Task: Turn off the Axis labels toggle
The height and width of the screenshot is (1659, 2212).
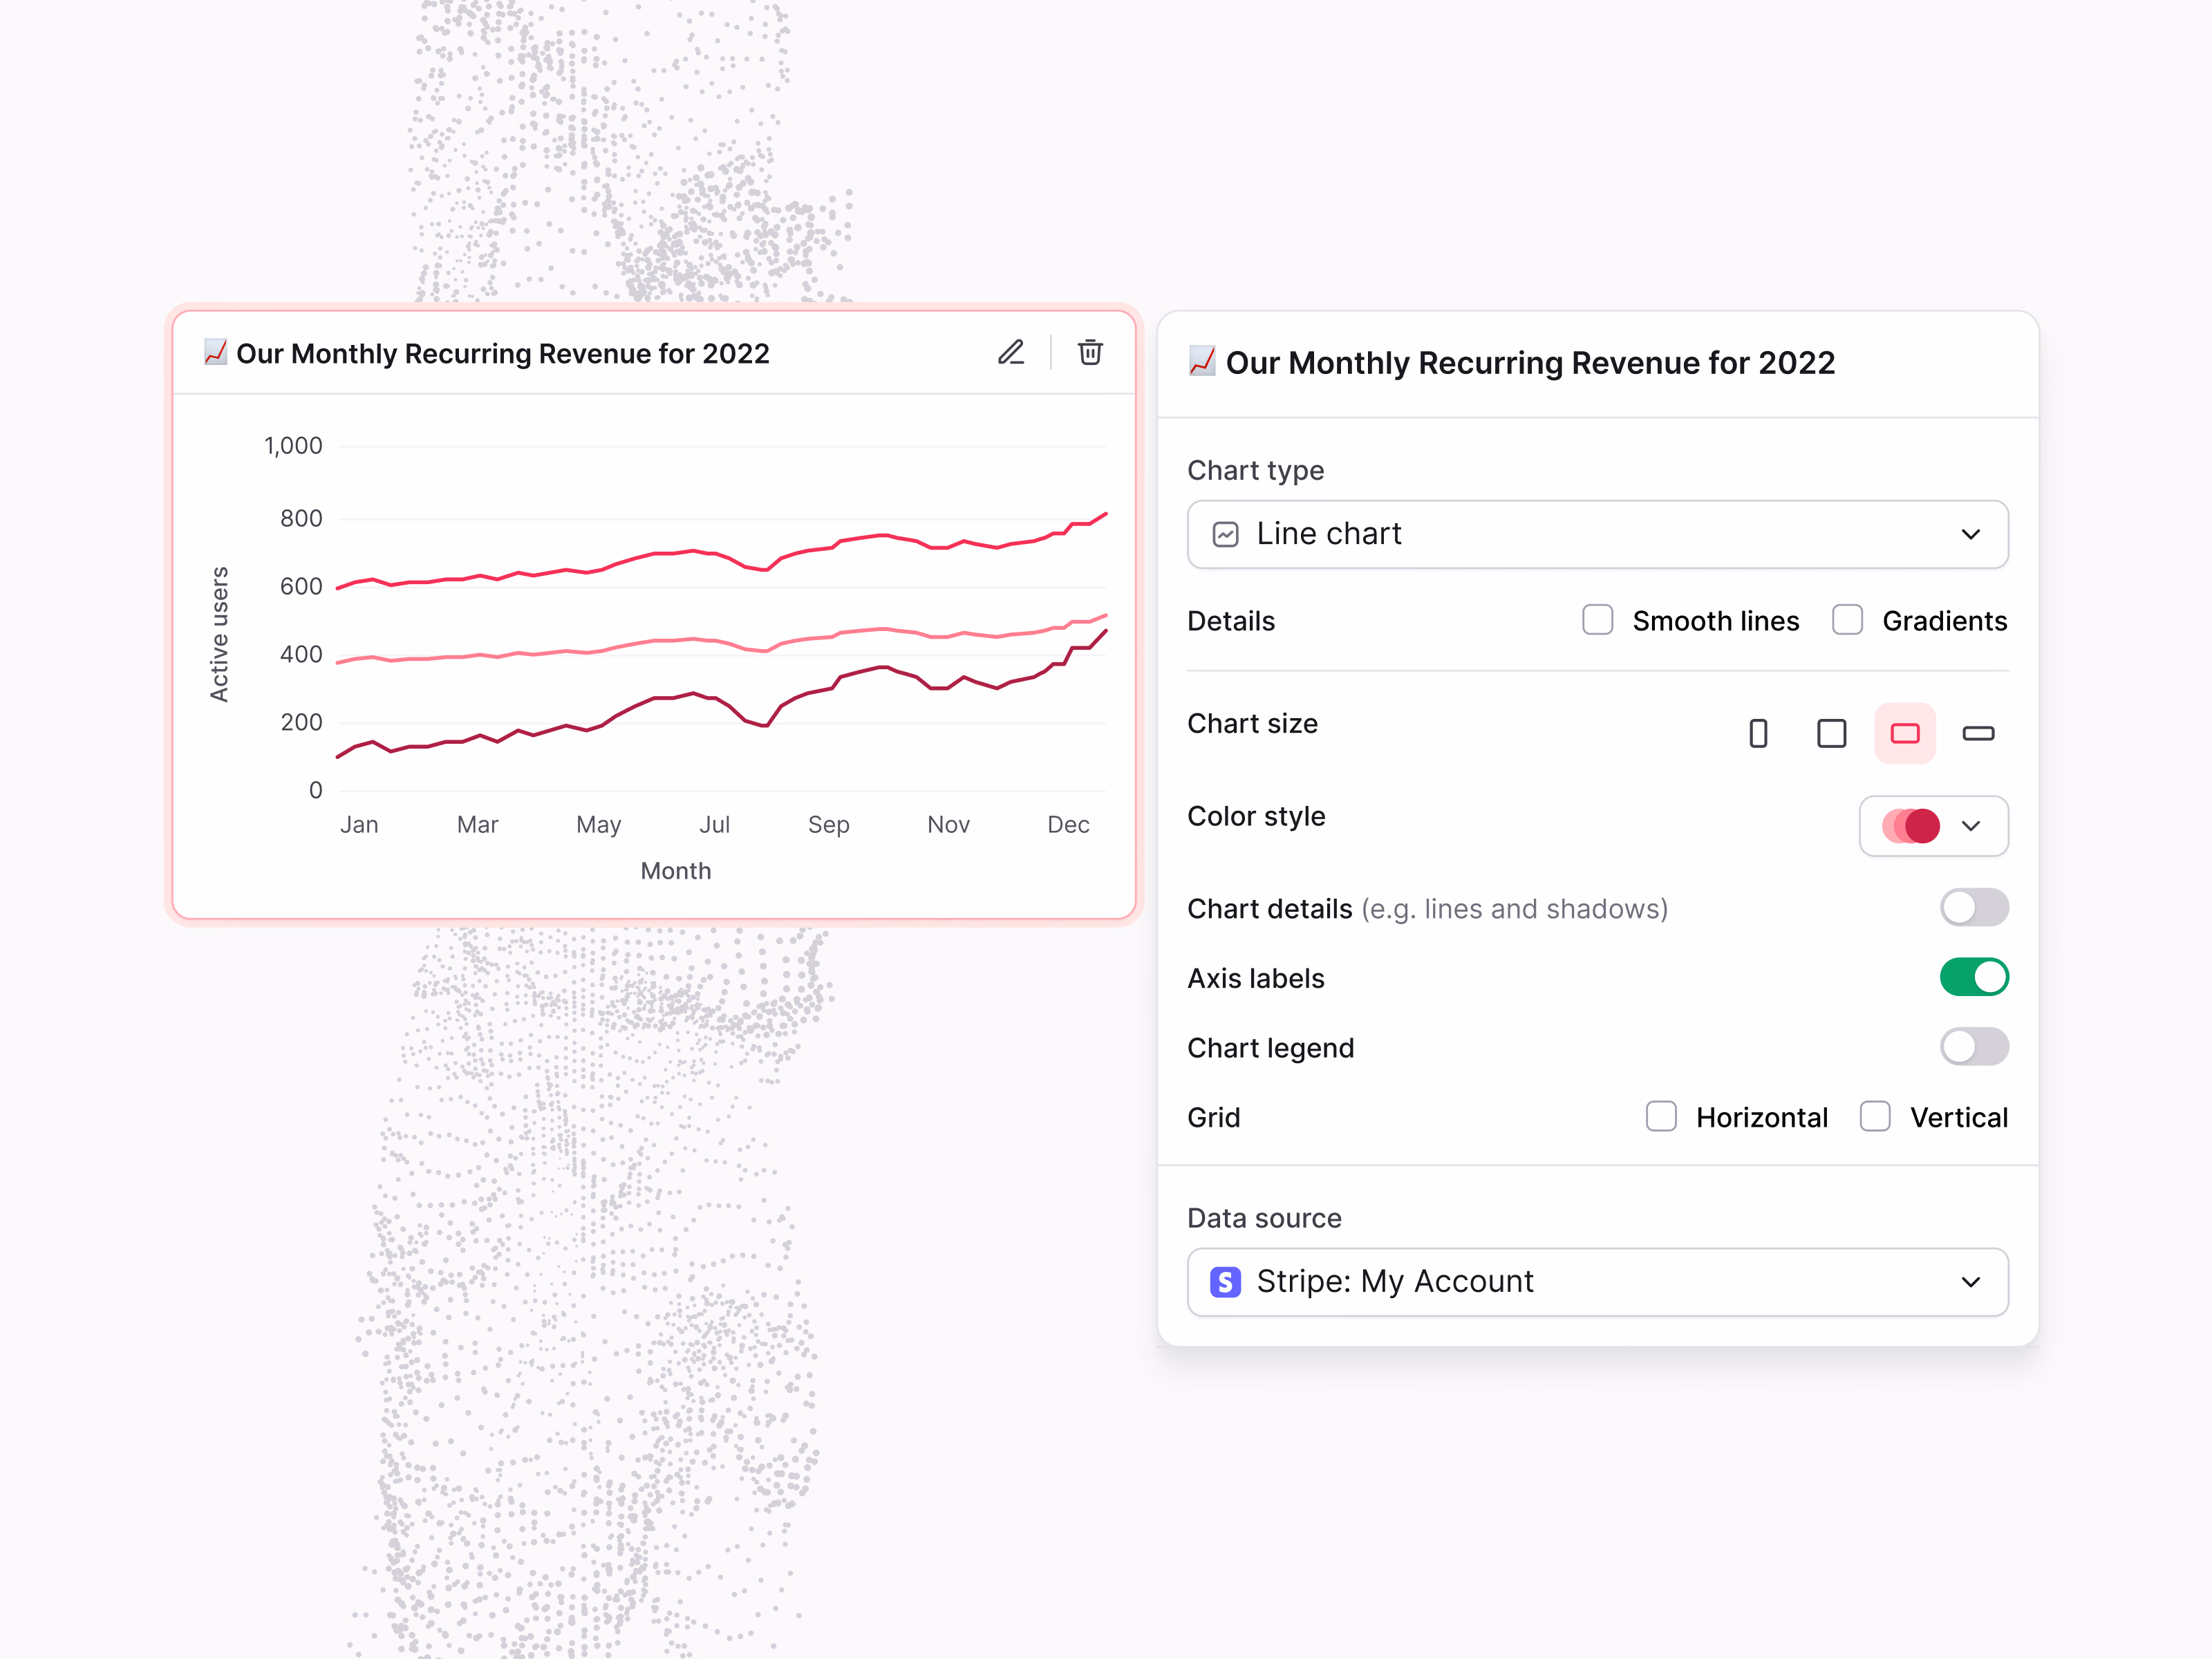Action: click(1974, 977)
